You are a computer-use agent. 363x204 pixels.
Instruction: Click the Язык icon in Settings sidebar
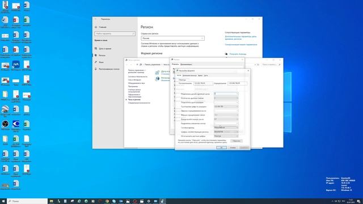(96, 62)
